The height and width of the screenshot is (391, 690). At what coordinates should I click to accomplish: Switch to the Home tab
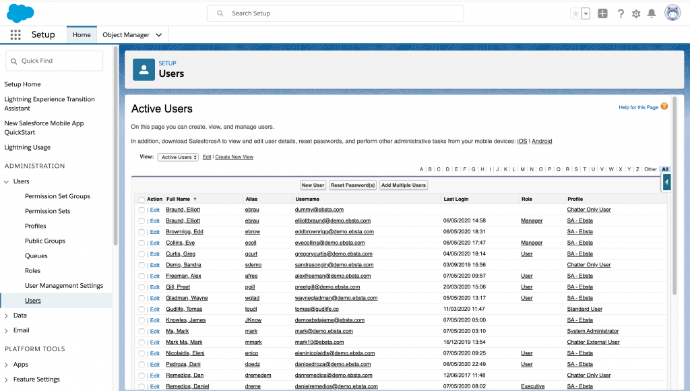click(82, 35)
